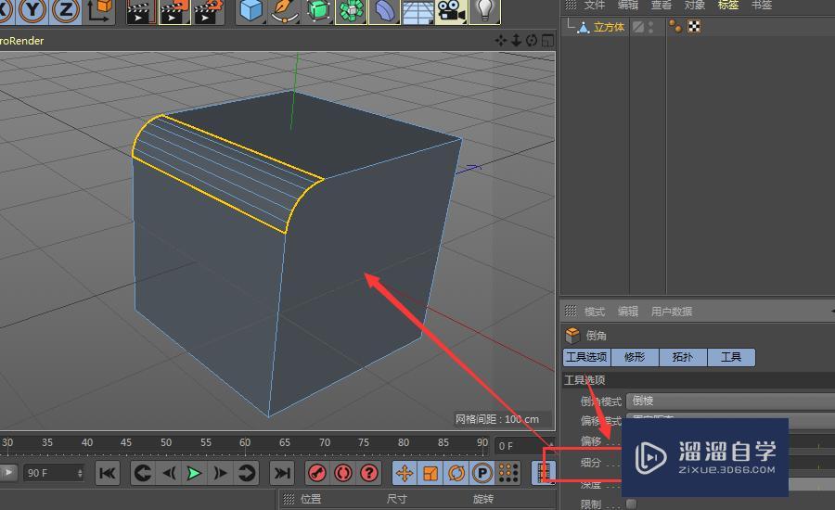Viewport: 835px width, 510px height.
Task: Open the 查看 menu in Object Manager
Action: (x=662, y=5)
